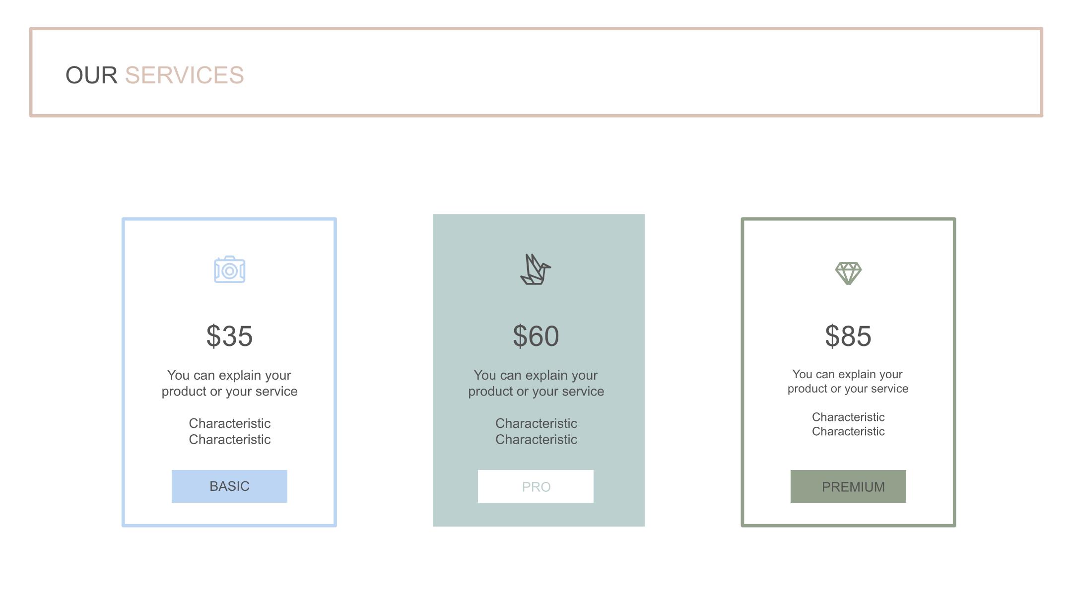1072x603 pixels.
Task: Select the PRO plan button
Action: pyautogui.click(x=536, y=486)
